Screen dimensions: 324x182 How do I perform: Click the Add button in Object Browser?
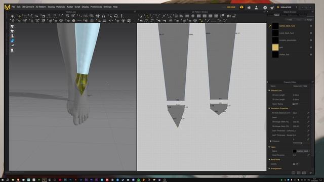pos(289,20)
